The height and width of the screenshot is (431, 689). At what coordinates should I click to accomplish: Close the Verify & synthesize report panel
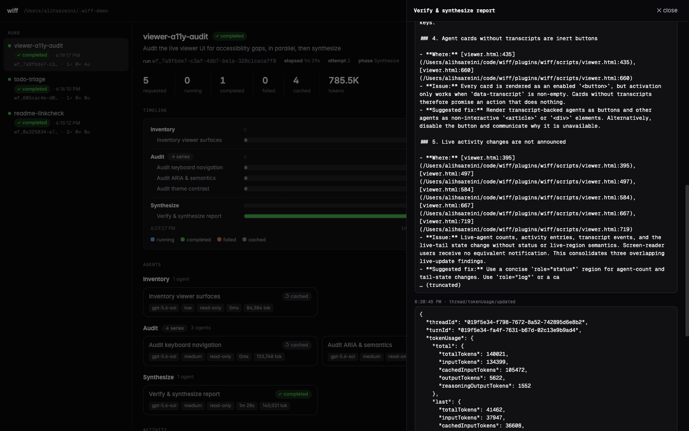667,10
